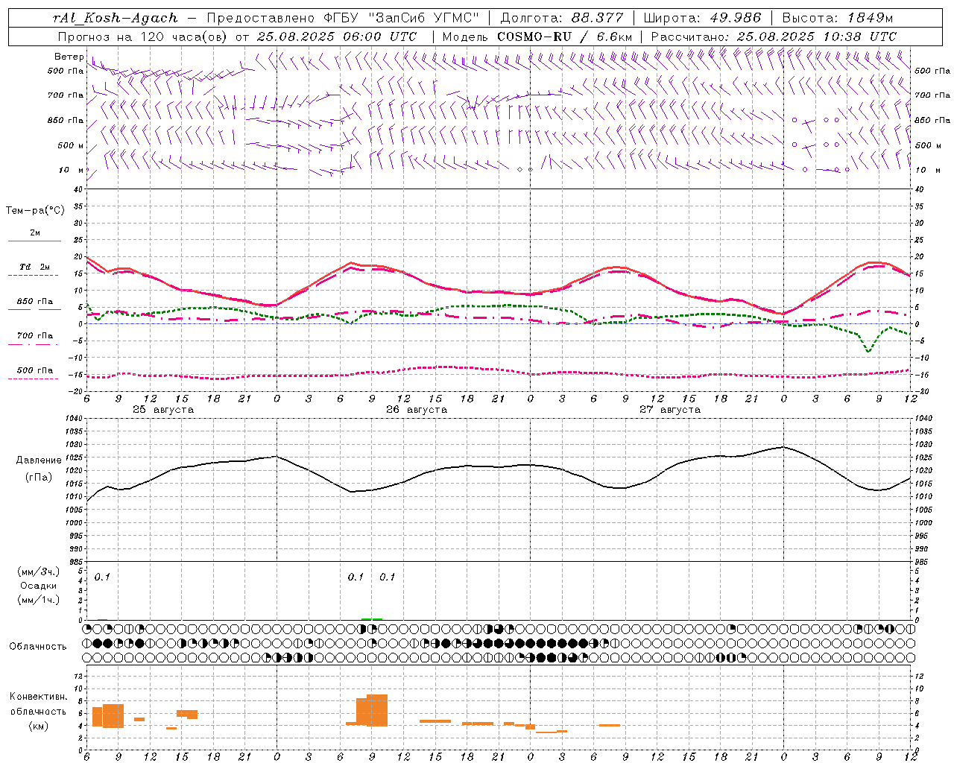
Task: Click the (мм/3ч.) precipitation unit label
Action: [39, 572]
